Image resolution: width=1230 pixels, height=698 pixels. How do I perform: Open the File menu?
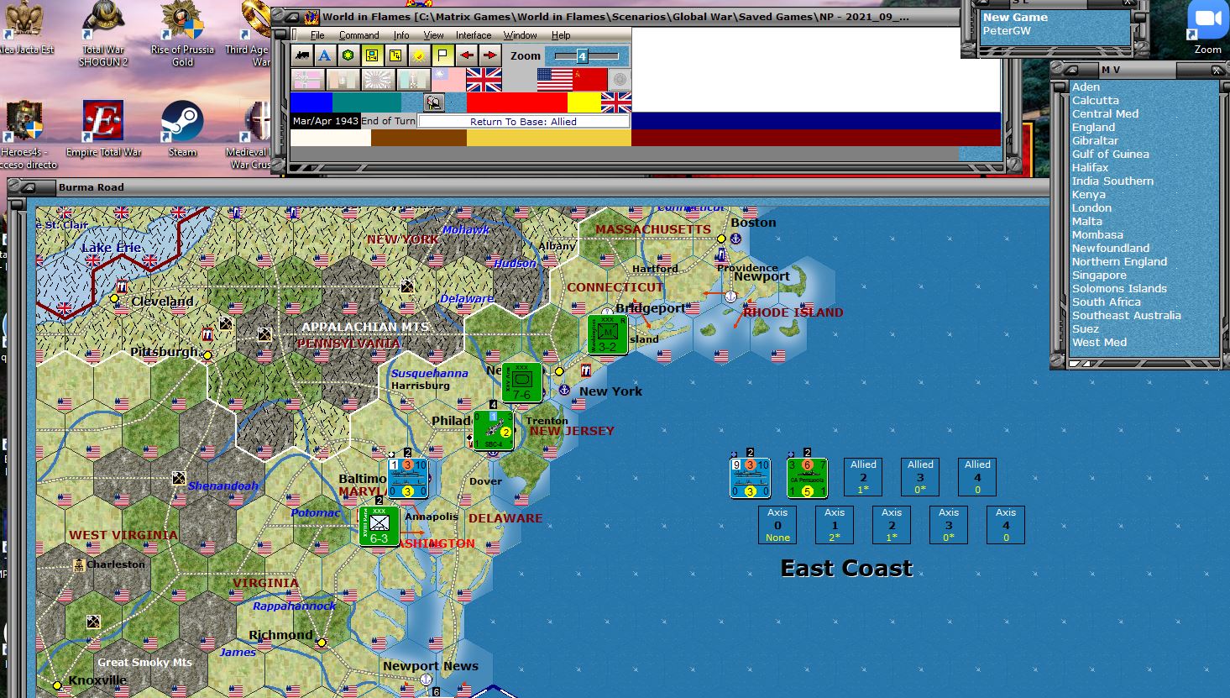tap(317, 35)
